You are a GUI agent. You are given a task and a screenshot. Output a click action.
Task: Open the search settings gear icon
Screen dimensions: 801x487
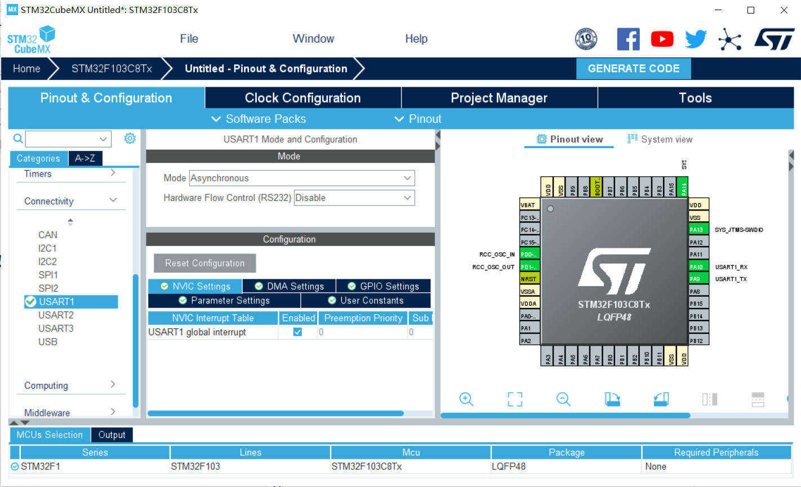(x=130, y=138)
